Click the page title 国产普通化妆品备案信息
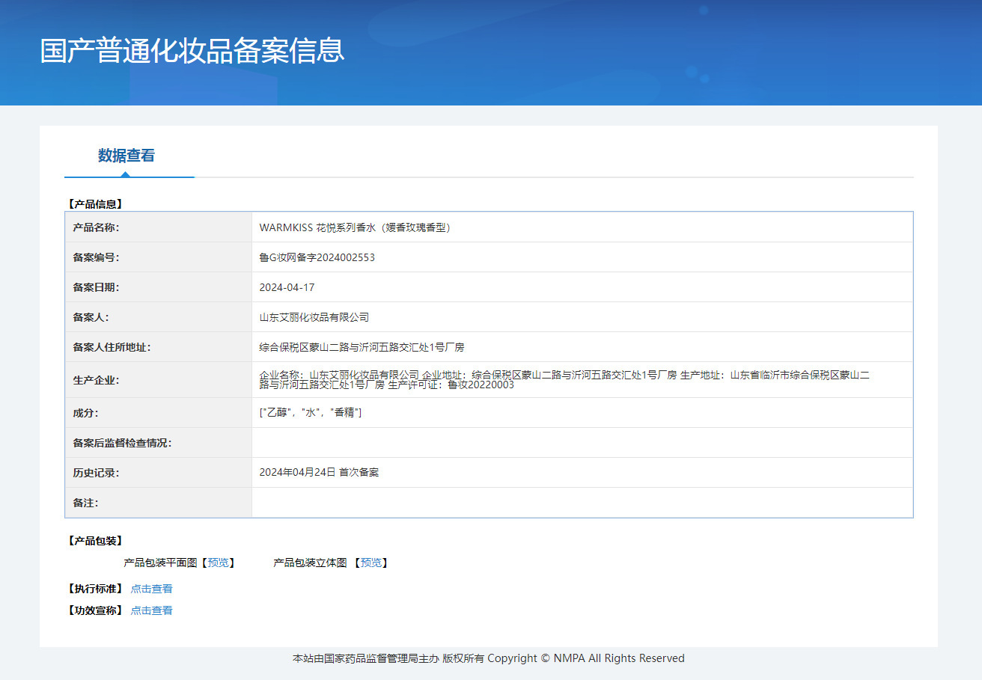 point(192,51)
